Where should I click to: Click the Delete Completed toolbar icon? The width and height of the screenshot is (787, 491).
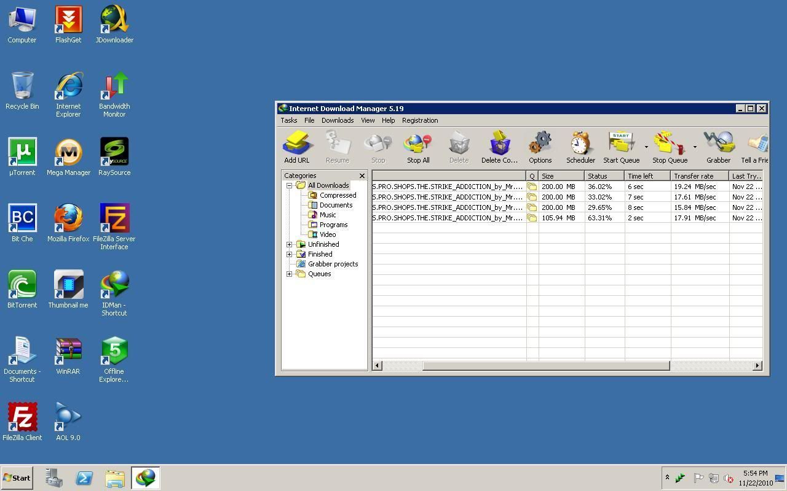point(499,147)
